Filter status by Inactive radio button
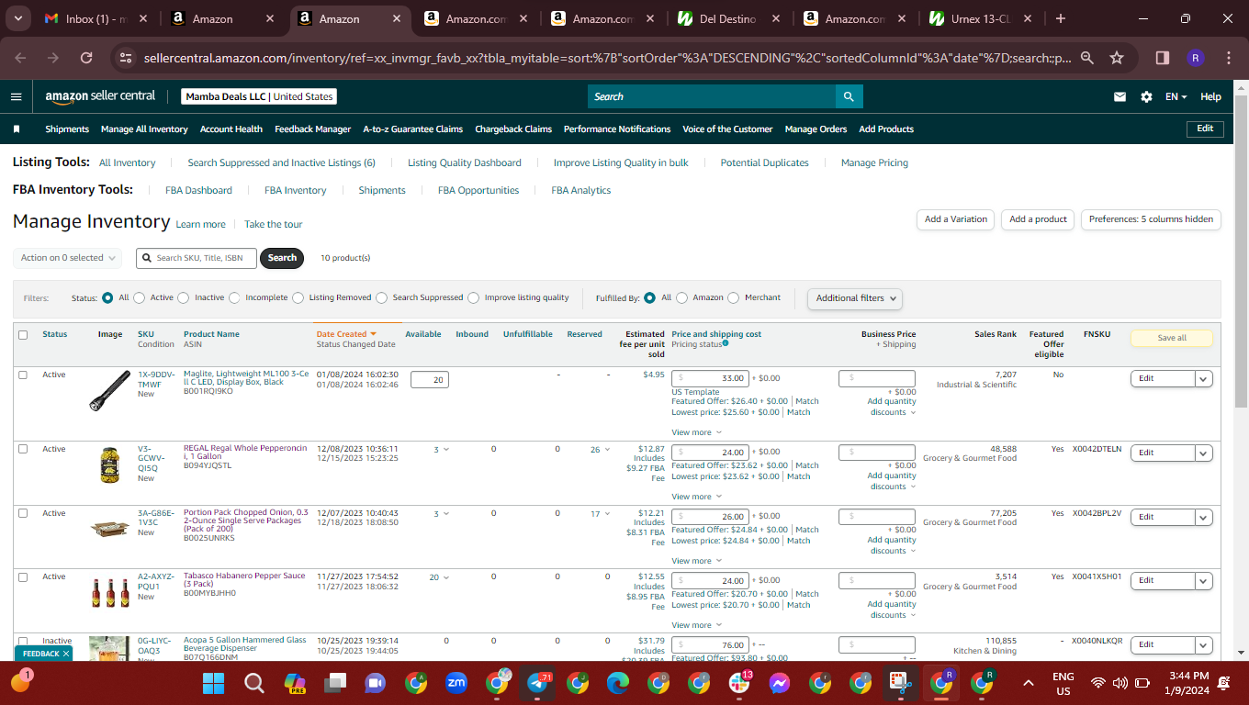The image size is (1249, 705). tap(184, 298)
